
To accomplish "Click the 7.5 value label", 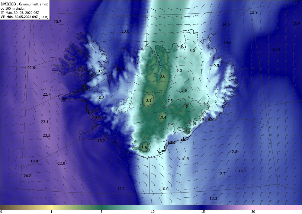I will tap(170, 101).
